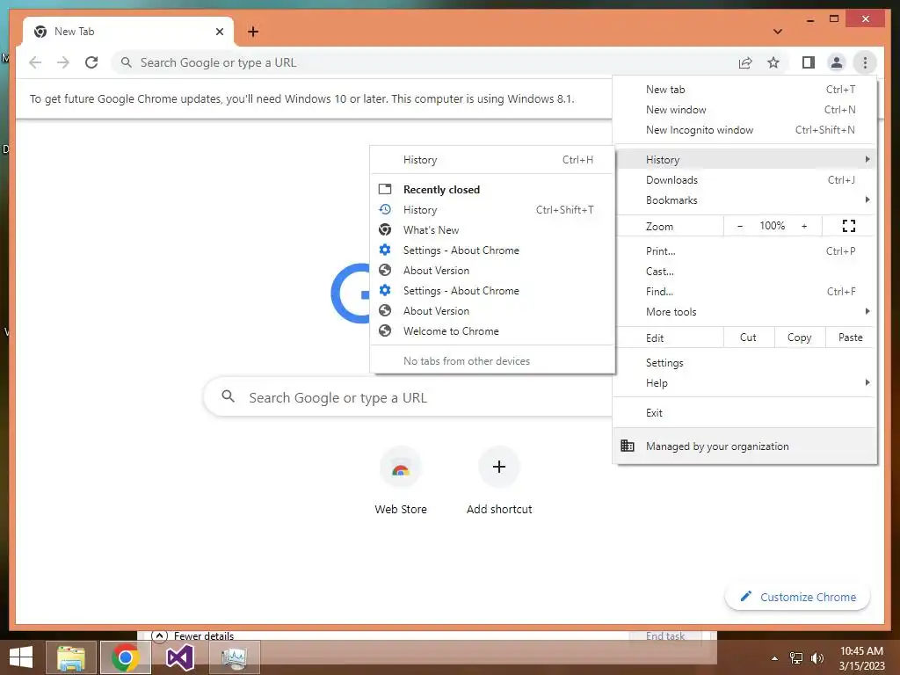Choose Cast... from the menu
Screen dimensions: 900x675
745,271
